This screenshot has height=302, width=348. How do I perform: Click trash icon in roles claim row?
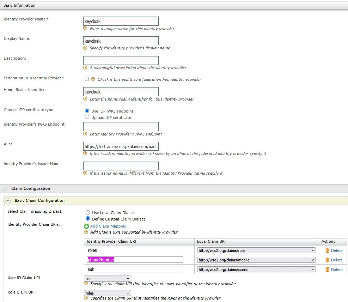pos(327,250)
